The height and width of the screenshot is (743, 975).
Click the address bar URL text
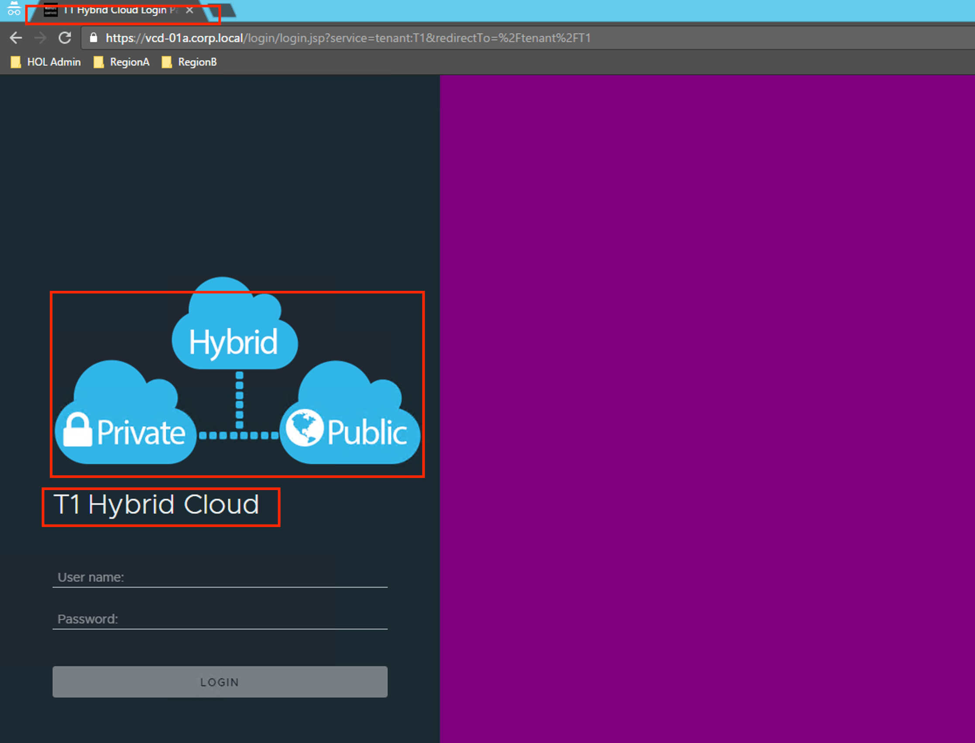point(348,38)
